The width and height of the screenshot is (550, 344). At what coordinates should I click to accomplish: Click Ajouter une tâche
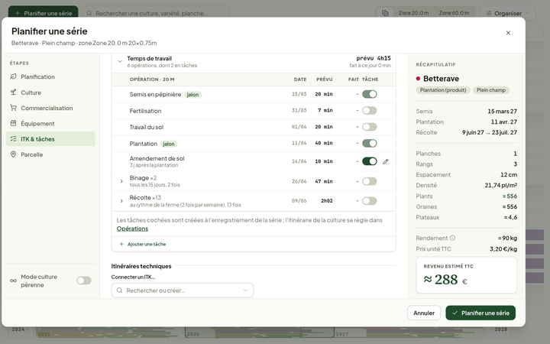point(143,244)
